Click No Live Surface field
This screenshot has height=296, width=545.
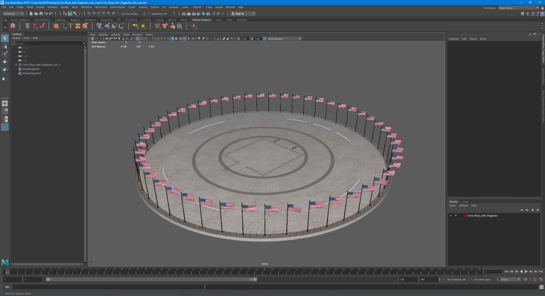click(130, 14)
